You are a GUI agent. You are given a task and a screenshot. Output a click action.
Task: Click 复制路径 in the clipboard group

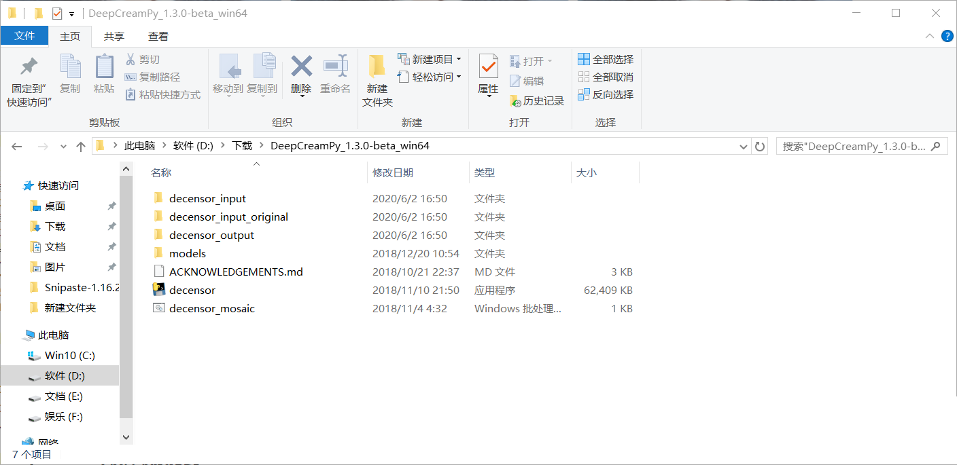click(152, 77)
